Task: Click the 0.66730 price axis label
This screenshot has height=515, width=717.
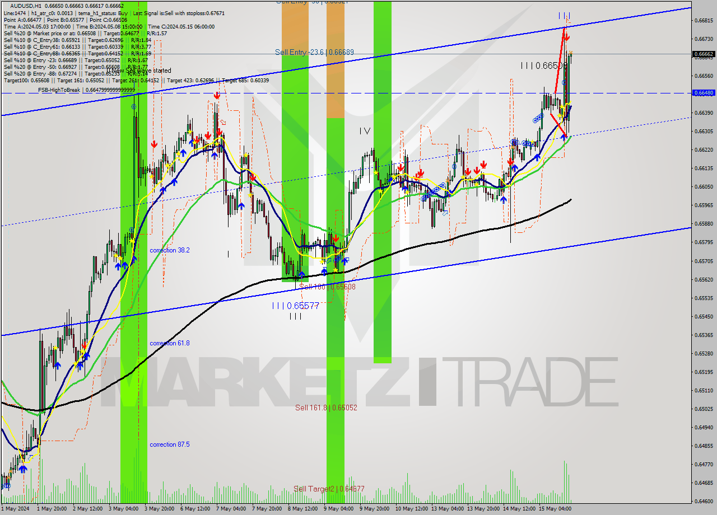Action: click(x=704, y=39)
